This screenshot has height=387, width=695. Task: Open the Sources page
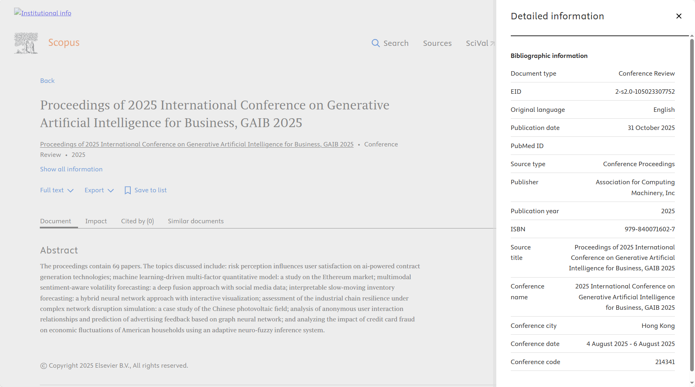(437, 43)
